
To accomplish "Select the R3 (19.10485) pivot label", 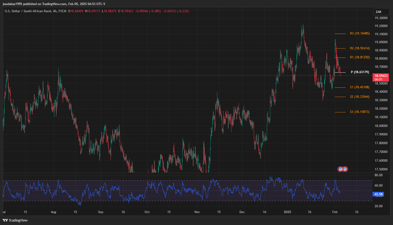I will [x=360, y=33].
